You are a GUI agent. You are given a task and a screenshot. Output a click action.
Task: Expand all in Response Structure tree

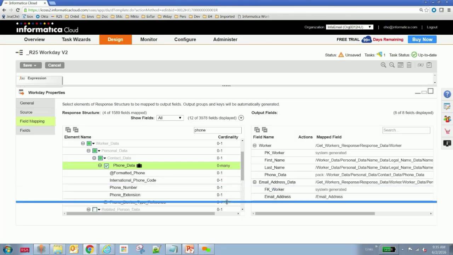(x=68, y=130)
